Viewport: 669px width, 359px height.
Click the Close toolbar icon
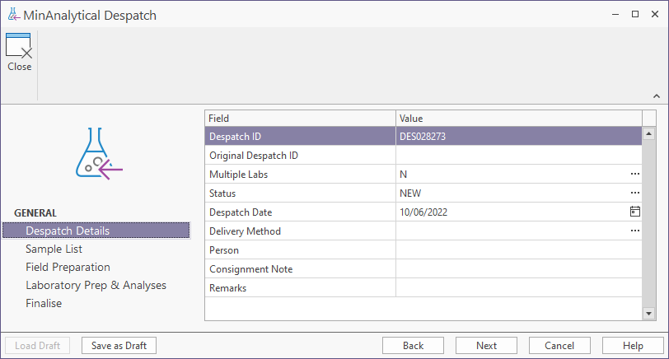(x=18, y=53)
